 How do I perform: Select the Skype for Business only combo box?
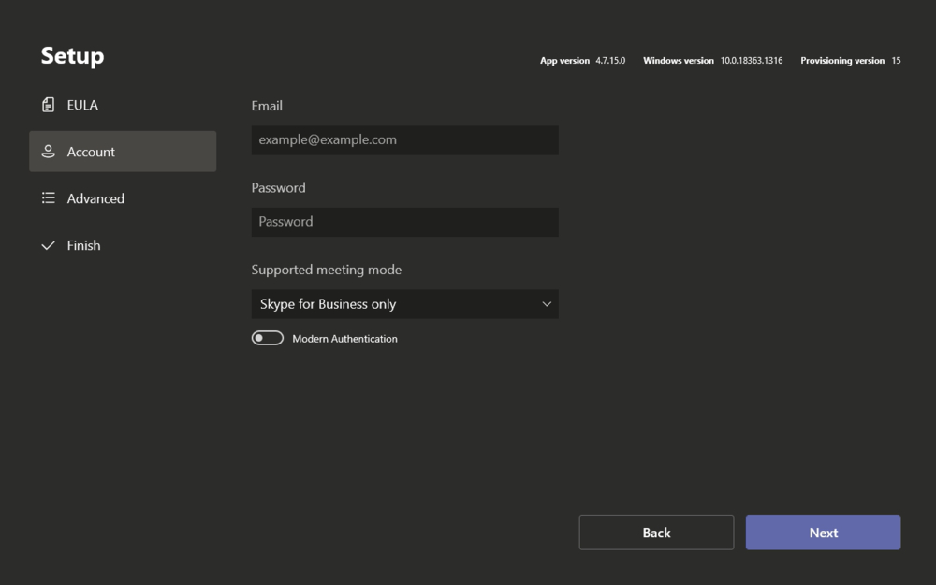(x=404, y=303)
